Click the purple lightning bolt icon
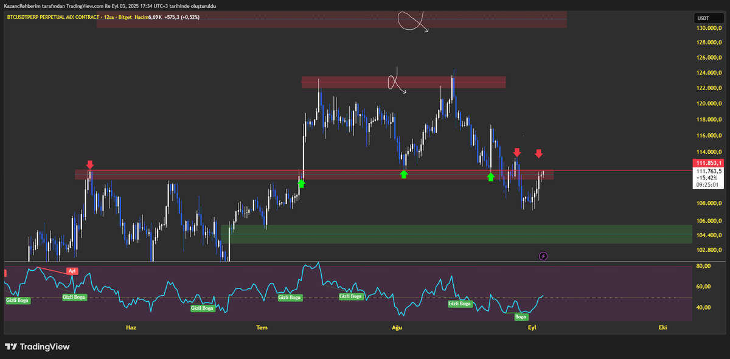The width and height of the screenshot is (730, 359). (543, 256)
